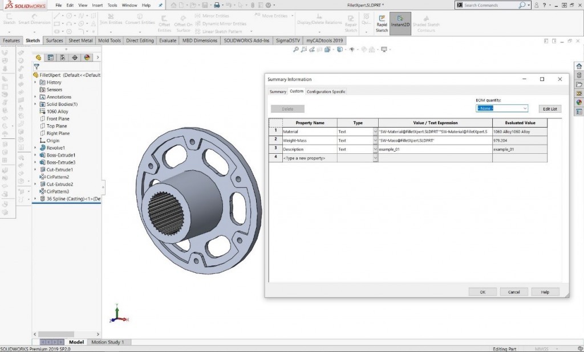This screenshot has width=584, height=352.
Task: Switch to the Evaluate tab
Action: [x=168, y=40]
